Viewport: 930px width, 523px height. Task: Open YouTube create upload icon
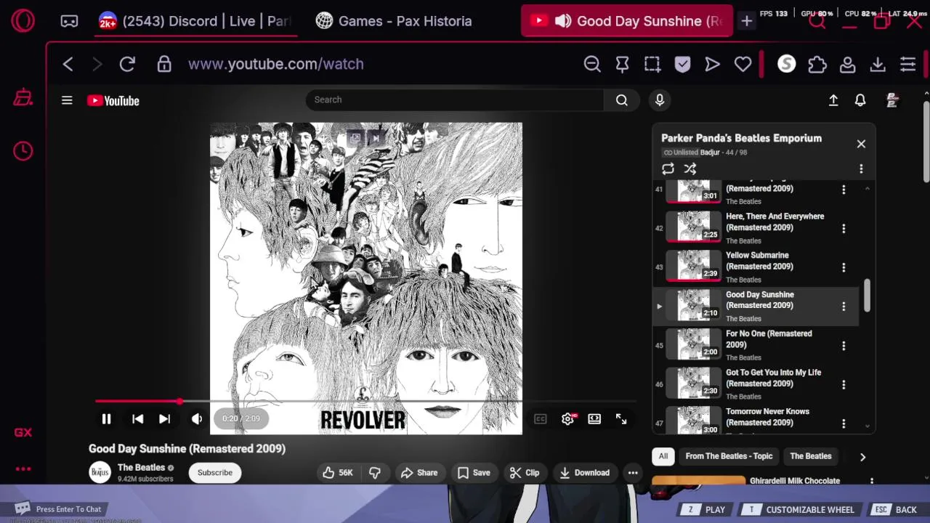tap(833, 100)
